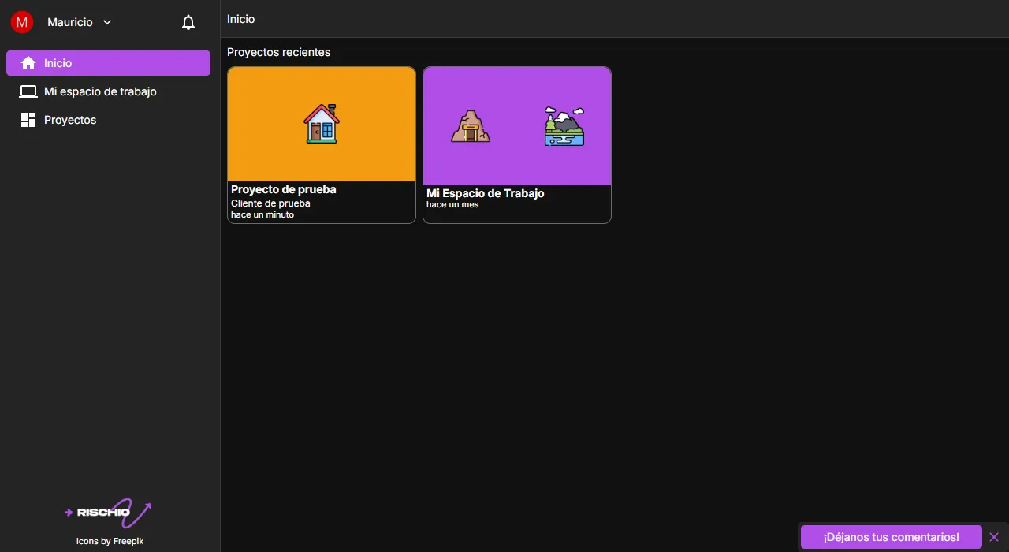Expand the user menu chevron beside Mauricio
The height and width of the screenshot is (552, 1009).
(107, 22)
